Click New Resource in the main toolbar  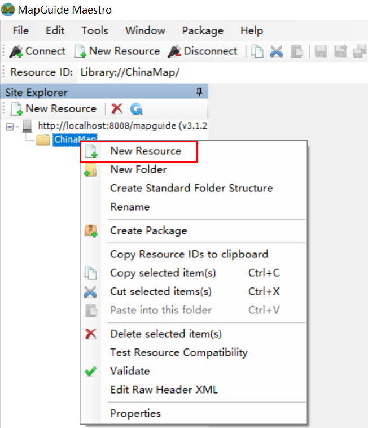[x=117, y=51]
